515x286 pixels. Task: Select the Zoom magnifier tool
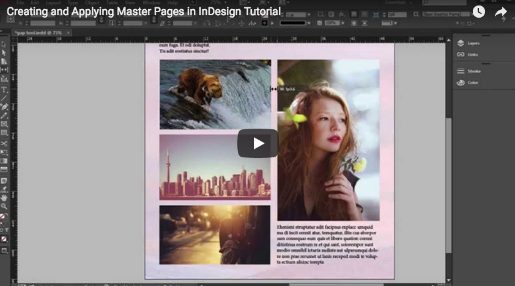[4, 206]
